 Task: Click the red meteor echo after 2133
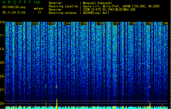click(x=57, y=86)
